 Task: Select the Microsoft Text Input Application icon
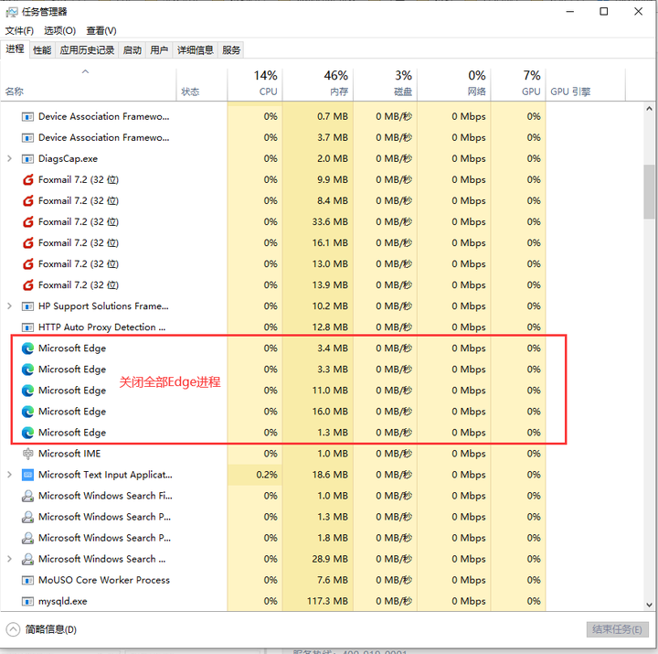(27, 475)
